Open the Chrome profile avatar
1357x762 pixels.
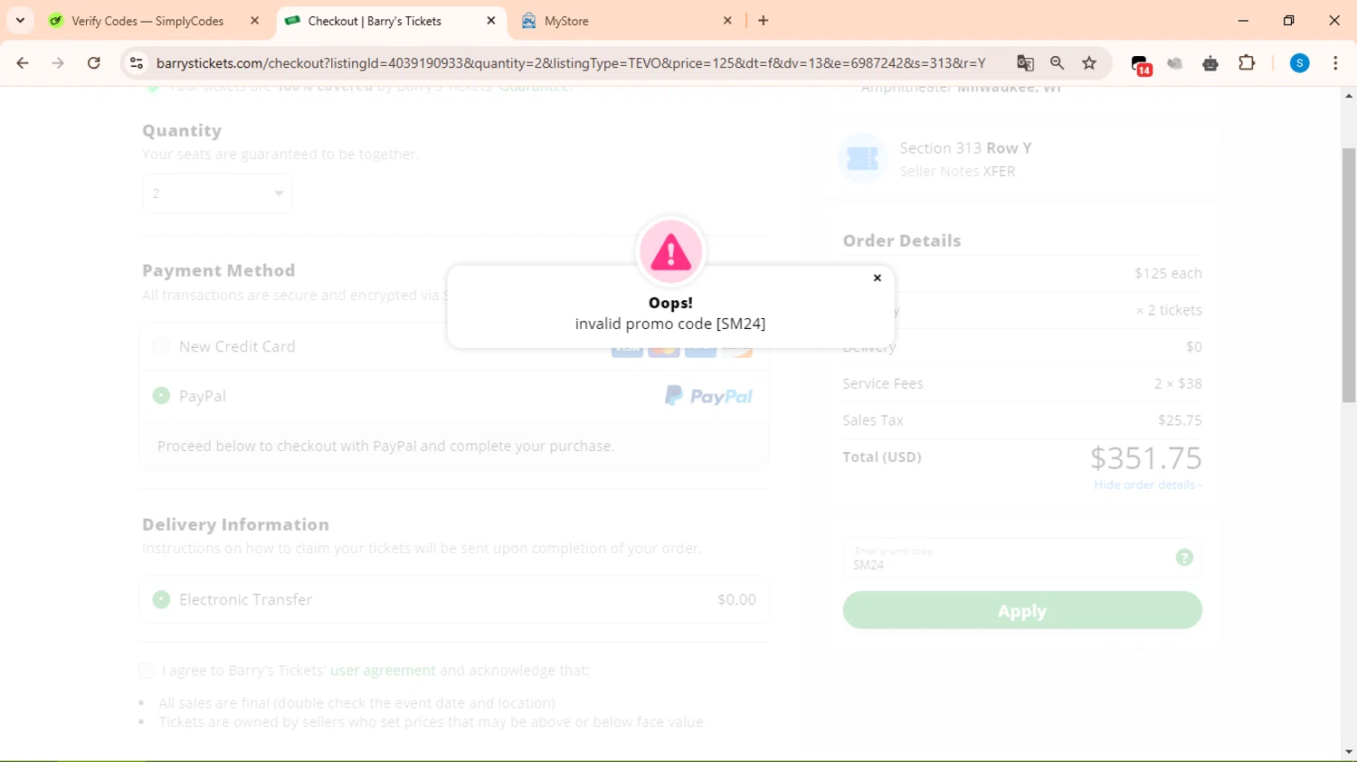tap(1299, 63)
